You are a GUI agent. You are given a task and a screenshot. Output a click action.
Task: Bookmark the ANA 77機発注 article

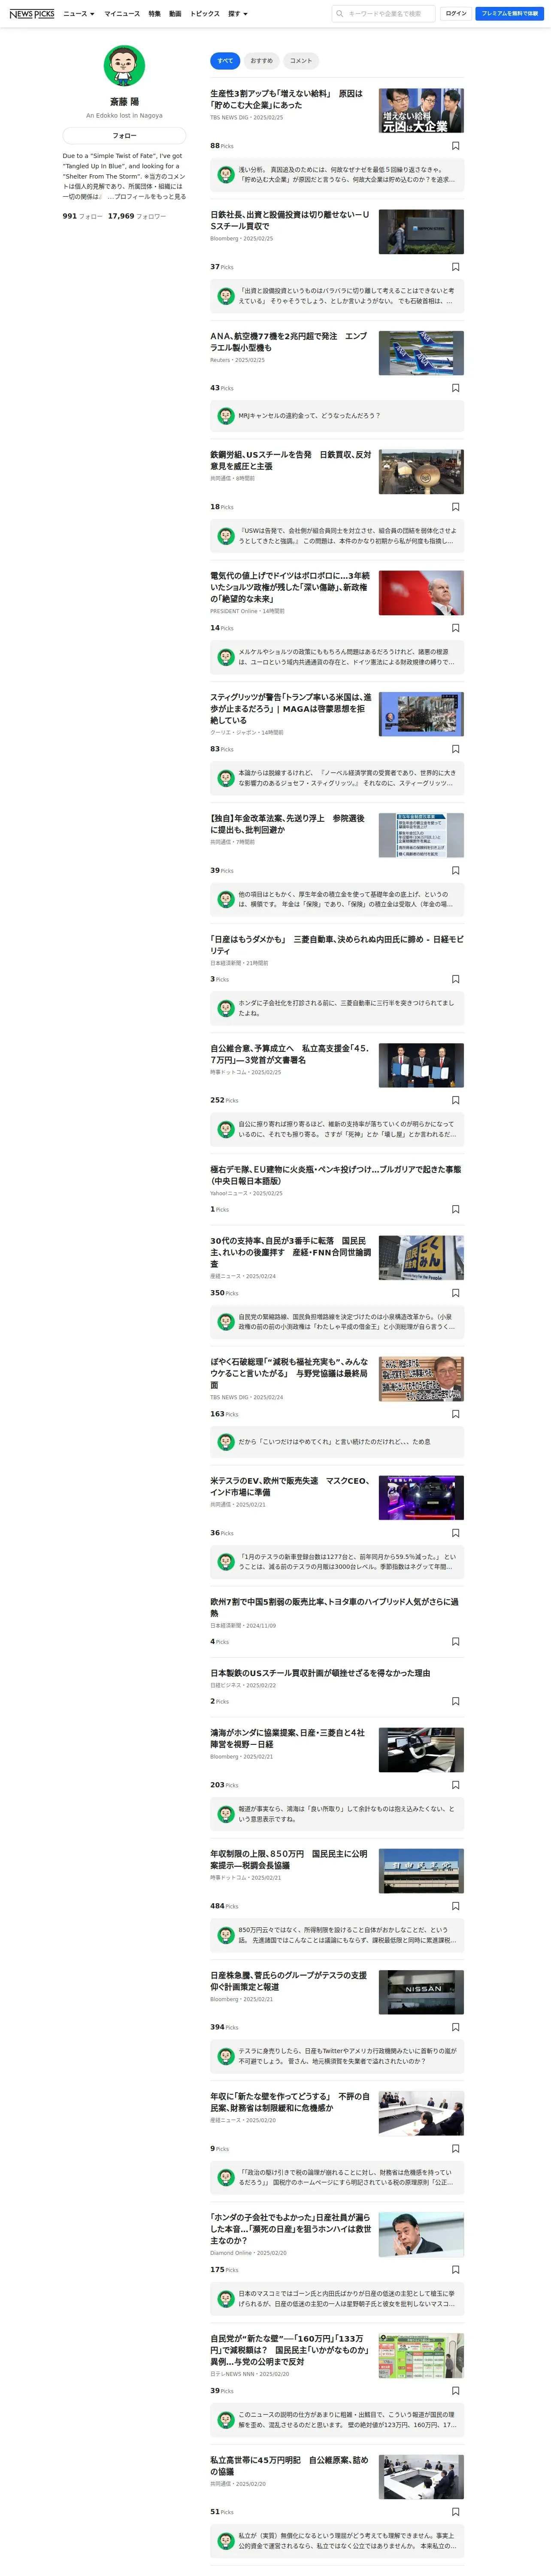(456, 388)
